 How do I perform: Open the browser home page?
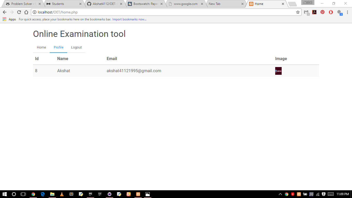tap(26, 12)
